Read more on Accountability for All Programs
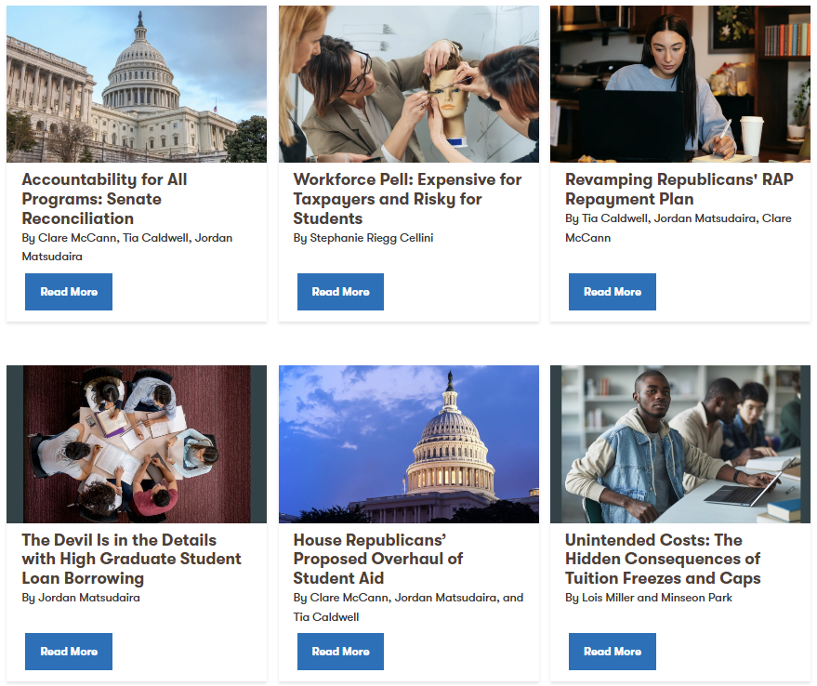Screen dimensions: 817x686 point(69,292)
